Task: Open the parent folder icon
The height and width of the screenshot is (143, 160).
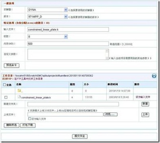Action: tap(19, 91)
